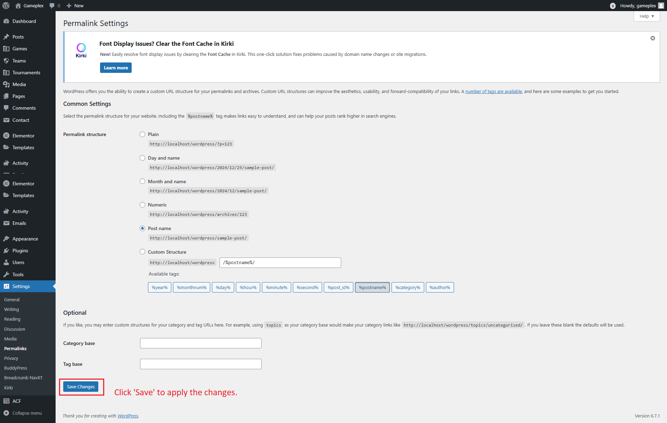
Task: Open the Tournaments menu
Action: click(26, 73)
